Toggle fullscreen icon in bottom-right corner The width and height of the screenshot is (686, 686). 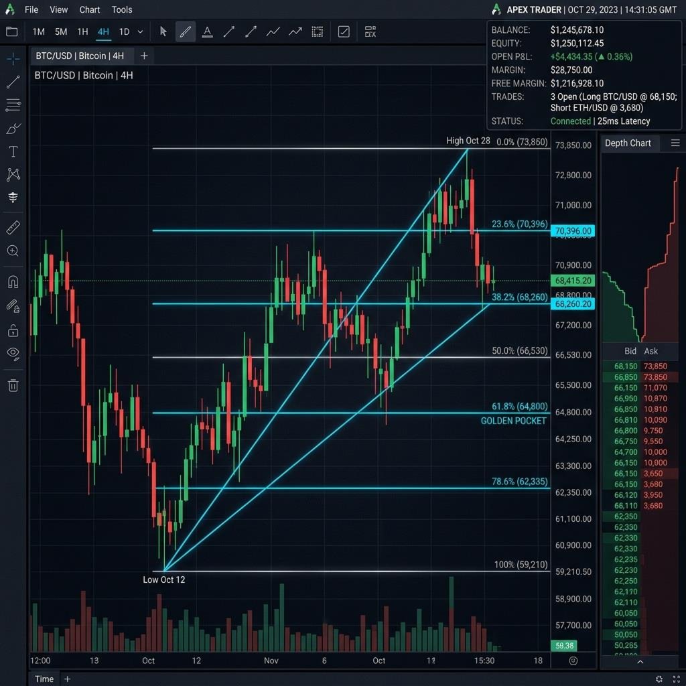coord(676,679)
